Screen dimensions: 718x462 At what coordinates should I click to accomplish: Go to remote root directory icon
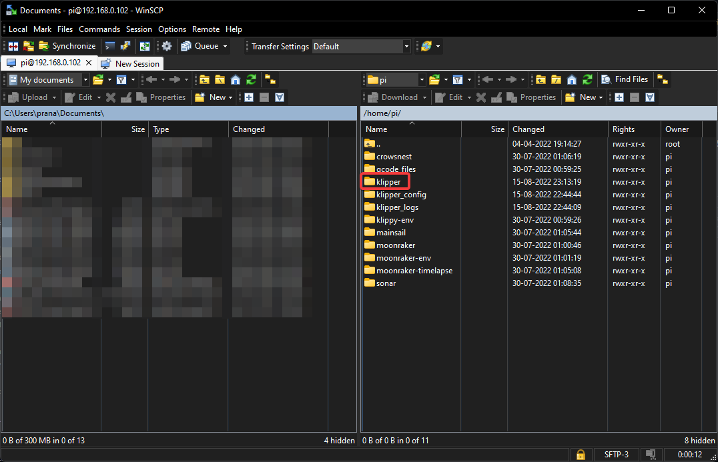coord(556,79)
